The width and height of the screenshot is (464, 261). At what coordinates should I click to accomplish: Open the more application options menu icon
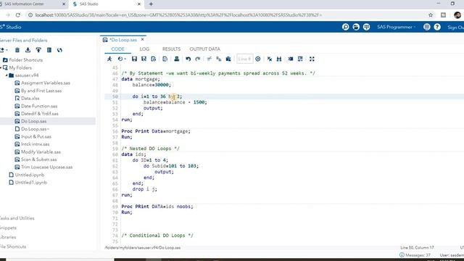pyautogui.click(x=426, y=27)
